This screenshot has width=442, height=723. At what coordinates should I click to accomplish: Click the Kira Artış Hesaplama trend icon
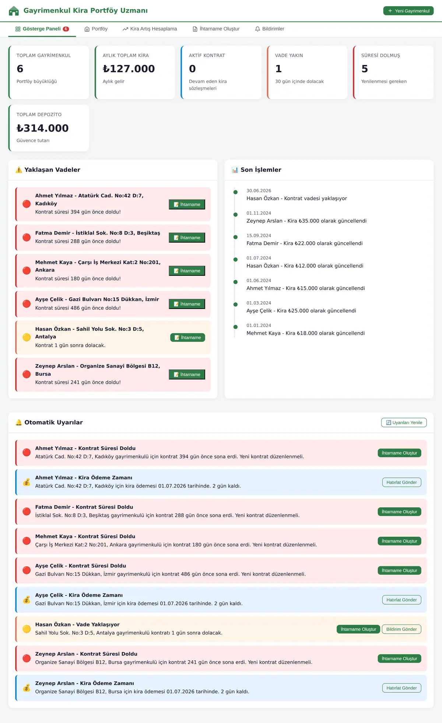(125, 29)
